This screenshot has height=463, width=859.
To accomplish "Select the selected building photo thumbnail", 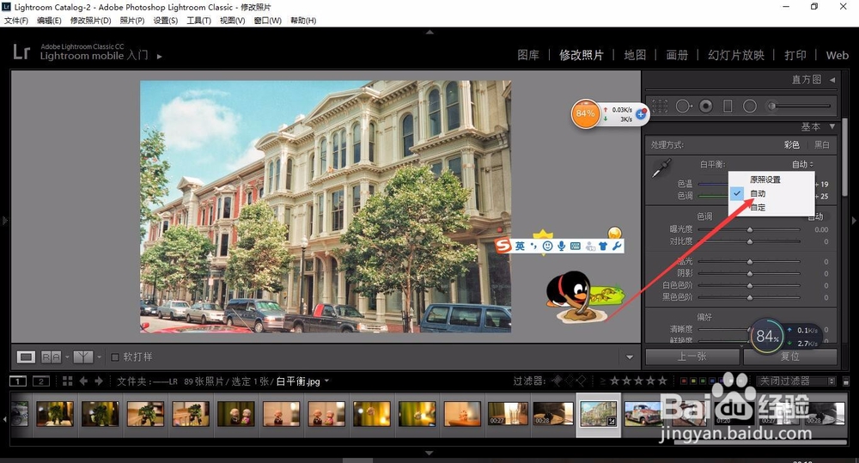I will (x=598, y=414).
